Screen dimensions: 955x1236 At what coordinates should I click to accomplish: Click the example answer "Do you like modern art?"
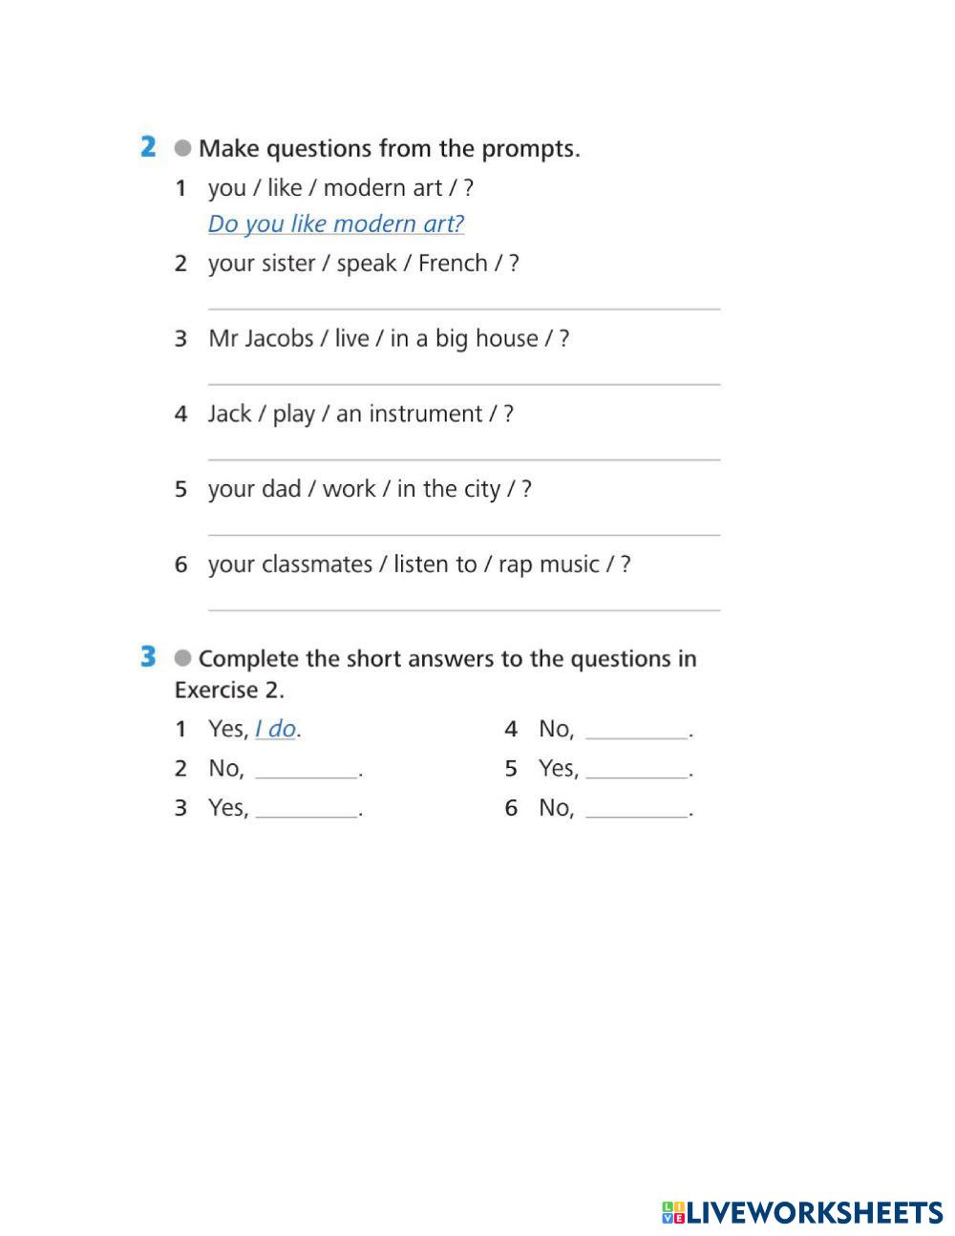[336, 224]
